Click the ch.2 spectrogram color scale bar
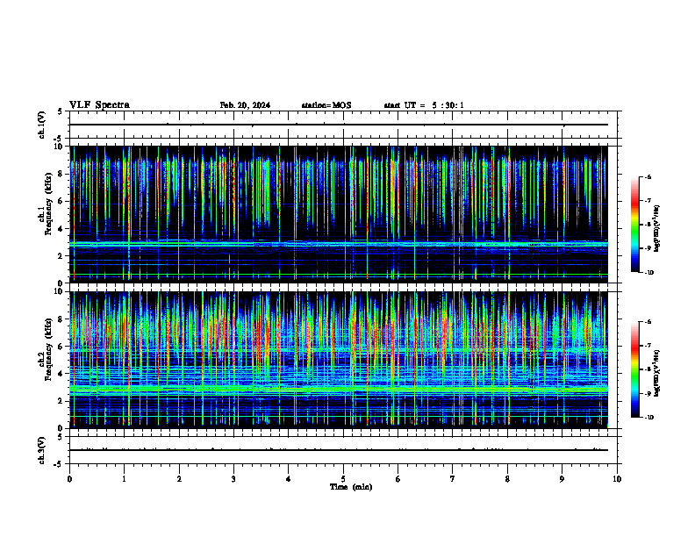 tap(635, 369)
